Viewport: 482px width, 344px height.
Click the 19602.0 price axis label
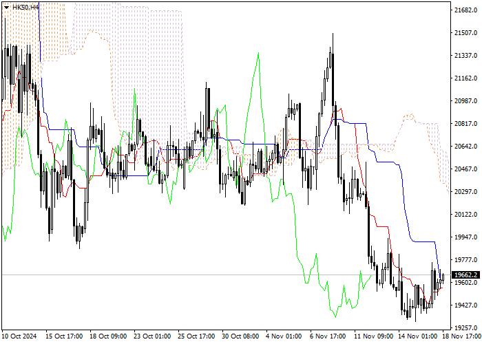point(465,283)
